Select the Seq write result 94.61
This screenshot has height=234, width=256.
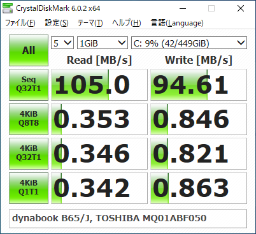point(199,85)
